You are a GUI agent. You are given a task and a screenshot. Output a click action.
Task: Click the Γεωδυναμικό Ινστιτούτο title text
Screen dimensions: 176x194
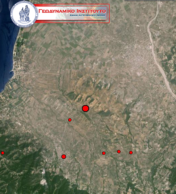(x=72, y=11)
